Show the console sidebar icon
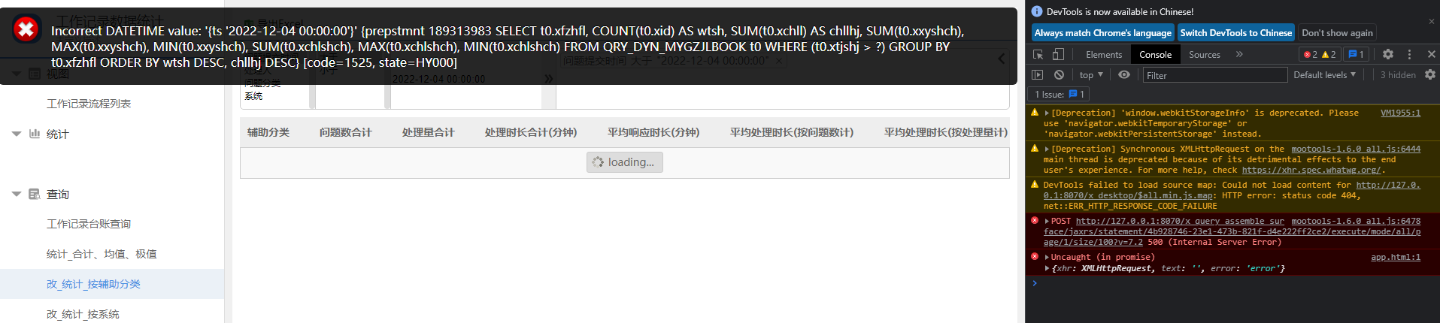The width and height of the screenshot is (1440, 323). 1038,74
